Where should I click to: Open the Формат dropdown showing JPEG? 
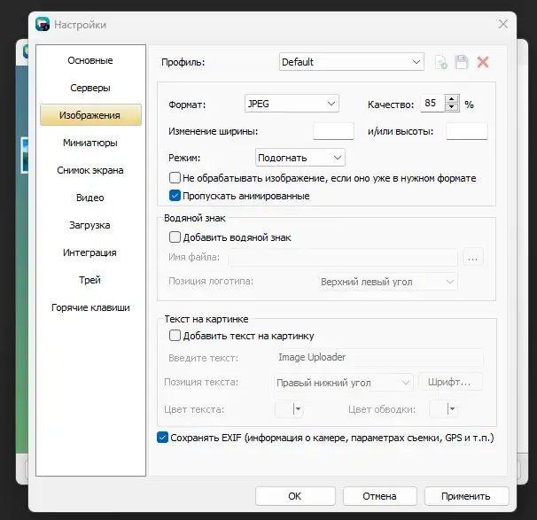click(x=292, y=104)
